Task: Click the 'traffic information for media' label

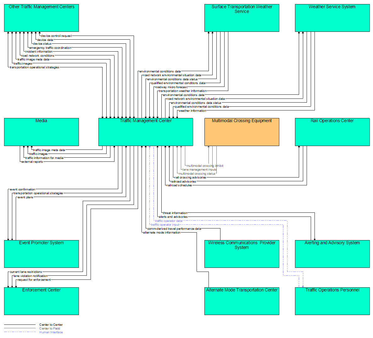Action: (44, 158)
